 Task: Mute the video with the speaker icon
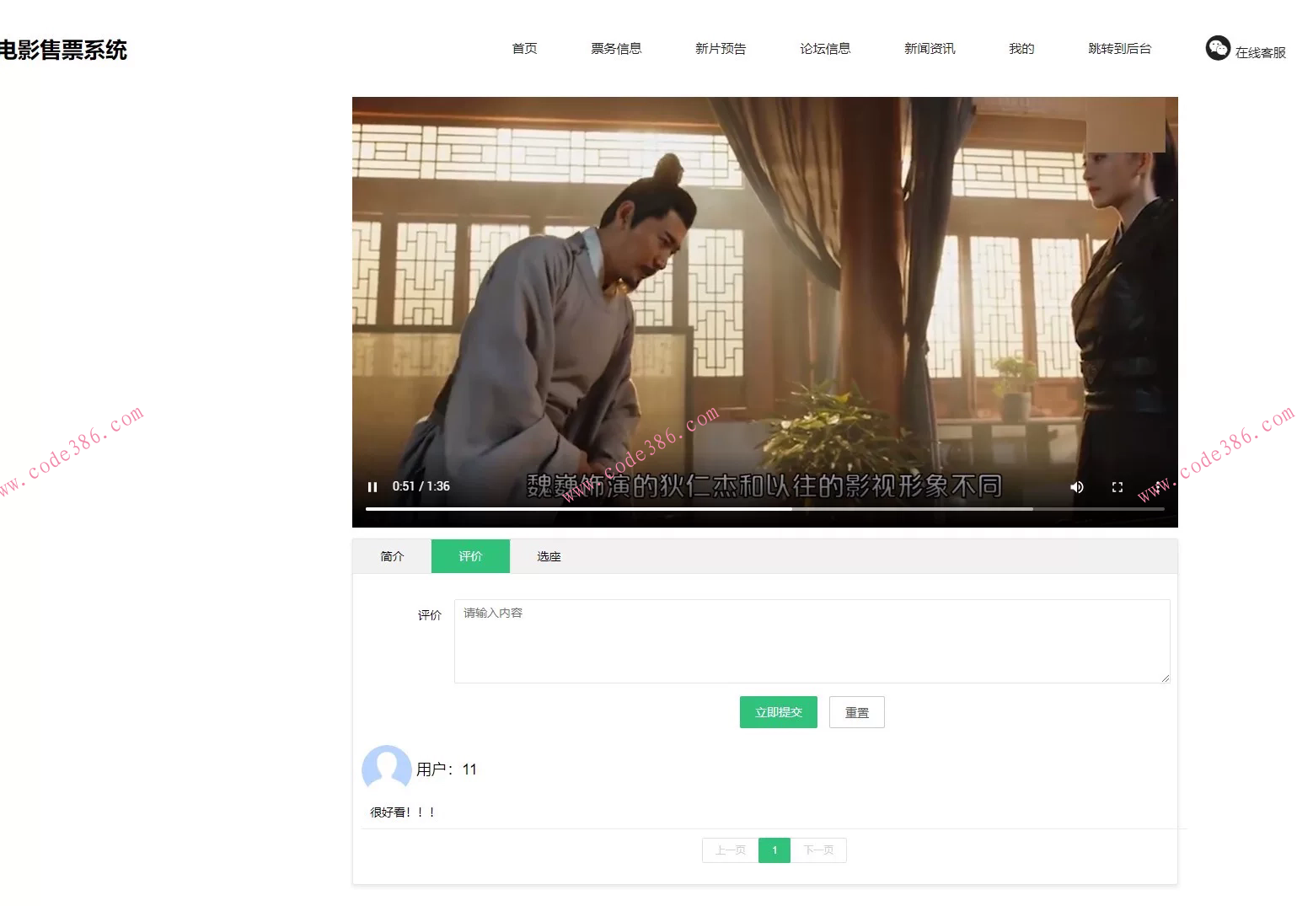1077,487
